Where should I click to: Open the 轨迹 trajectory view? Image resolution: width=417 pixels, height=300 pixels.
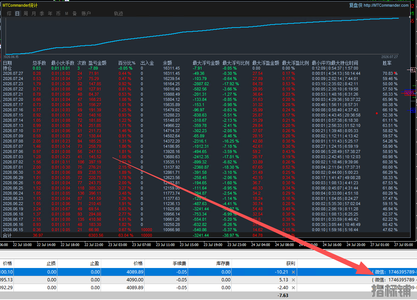click(119, 13)
